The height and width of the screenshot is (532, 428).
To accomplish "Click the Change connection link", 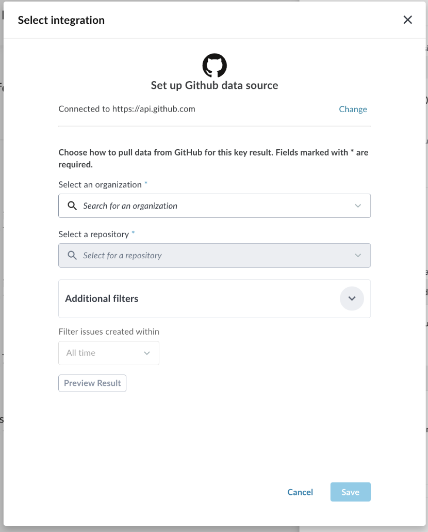I will [353, 109].
